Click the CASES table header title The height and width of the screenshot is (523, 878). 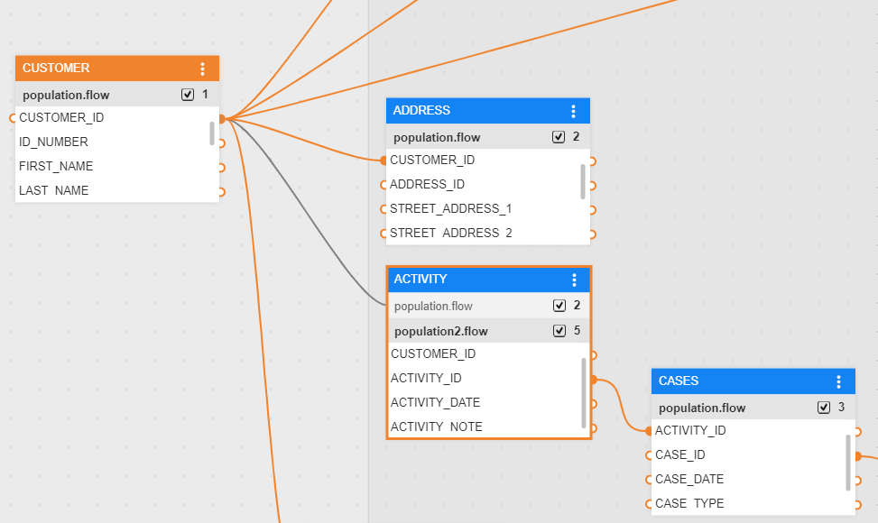click(x=679, y=381)
